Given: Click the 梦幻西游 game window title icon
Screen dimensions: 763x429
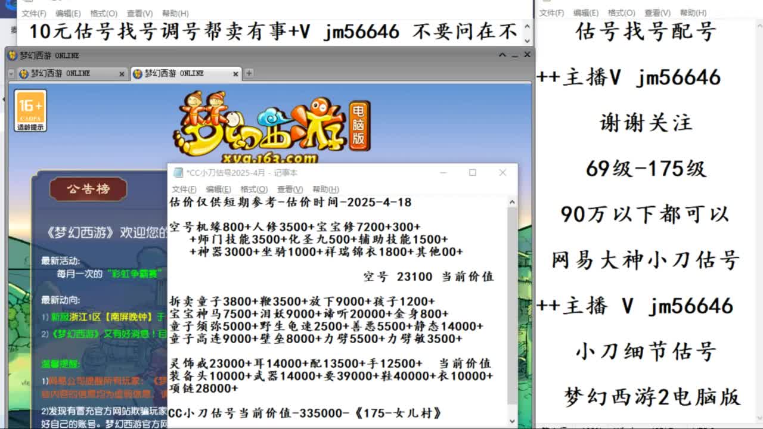Looking at the screenshot, I should pos(13,55).
